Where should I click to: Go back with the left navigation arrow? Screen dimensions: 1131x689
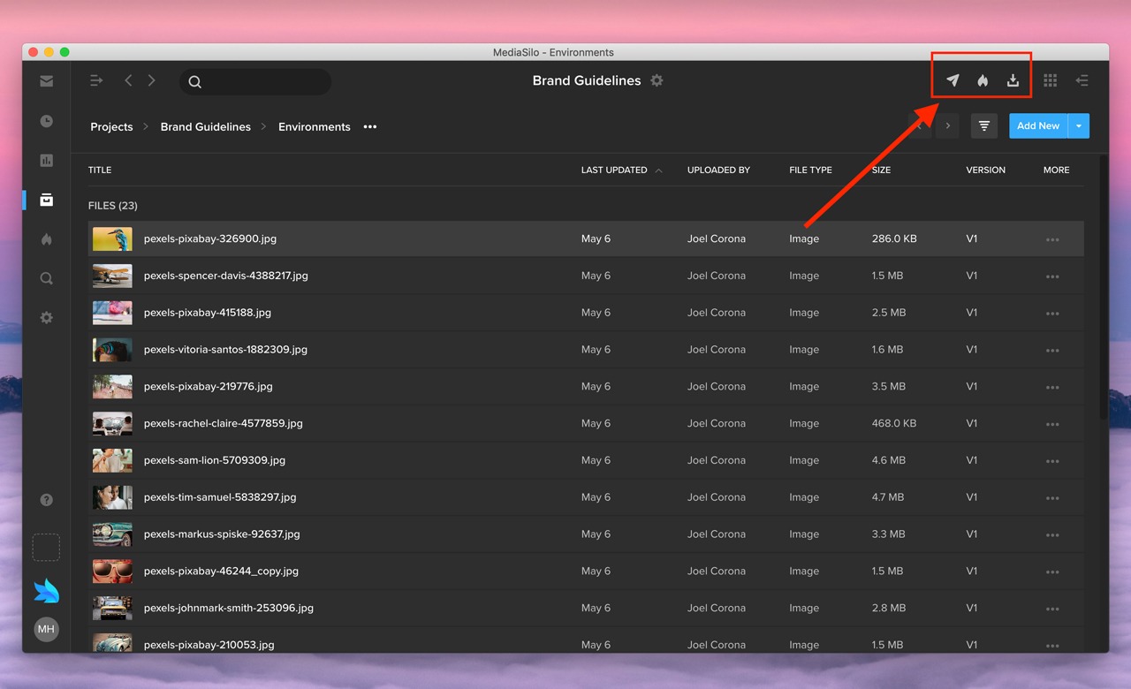[128, 80]
